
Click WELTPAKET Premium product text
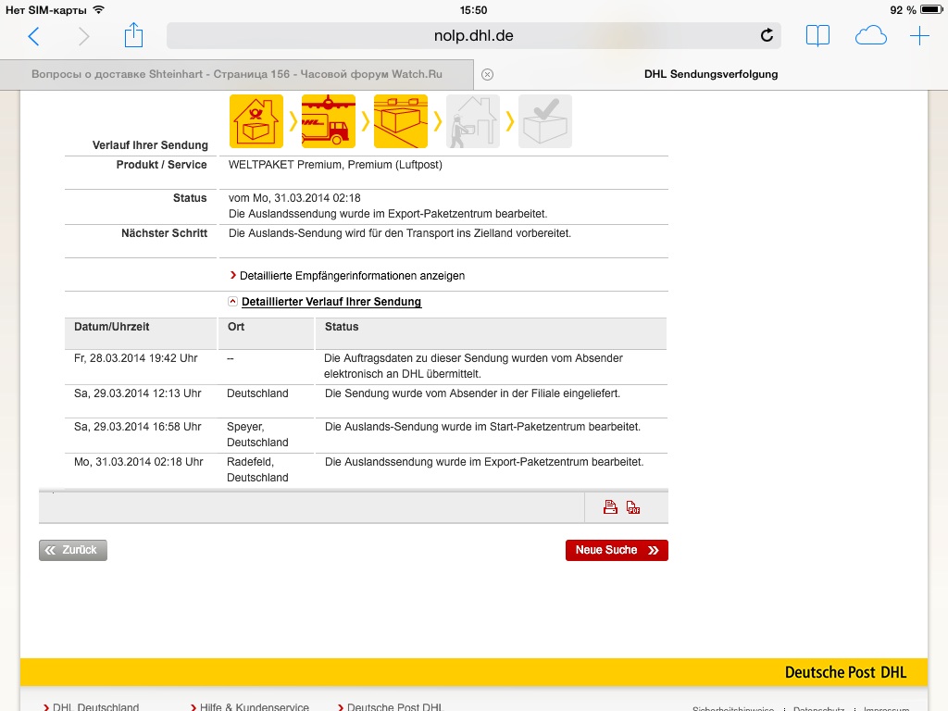click(335, 165)
